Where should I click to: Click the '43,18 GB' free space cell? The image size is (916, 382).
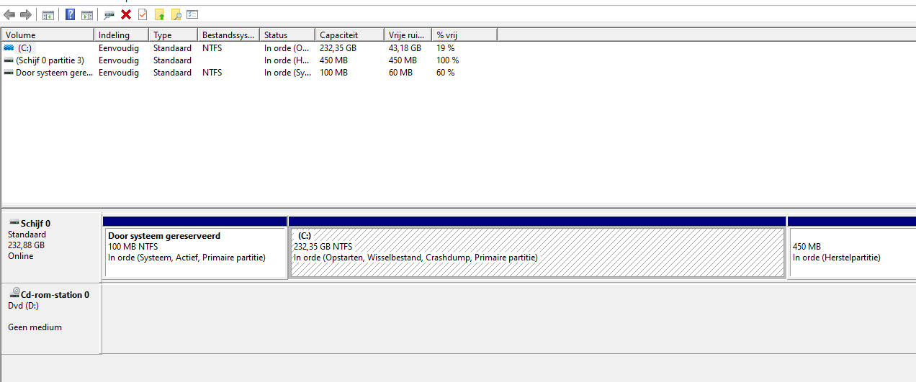[405, 48]
